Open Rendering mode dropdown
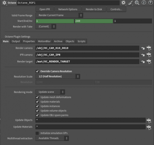Screen dimensions: 154x145 (x=50, y=92)
